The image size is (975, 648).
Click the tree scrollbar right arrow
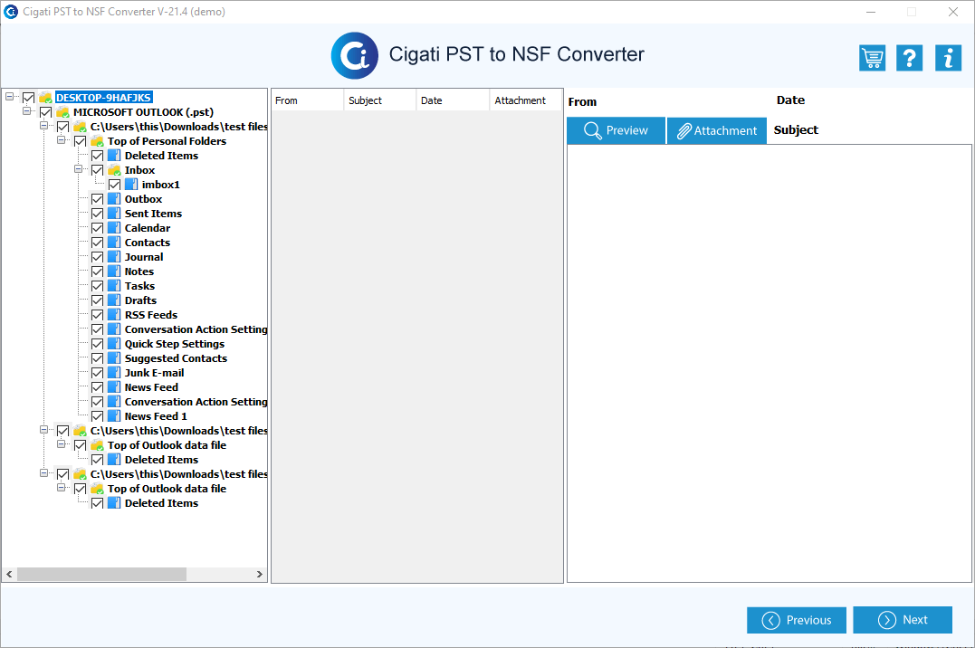click(x=259, y=574)
